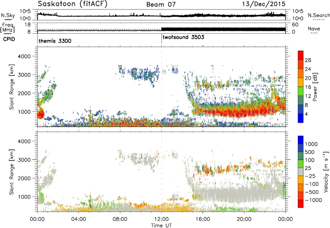330x228 pixels.
Task: Click the 'Freq. [MHz]' axis label
Action: 7,28
